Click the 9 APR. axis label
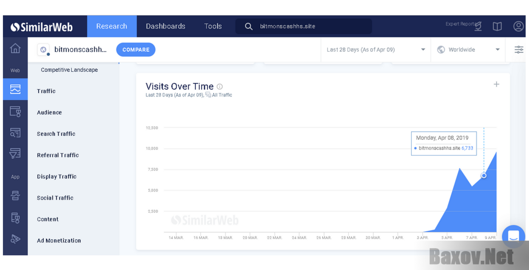The height and width of the screenshot is (270, 529). pos(490,238)
